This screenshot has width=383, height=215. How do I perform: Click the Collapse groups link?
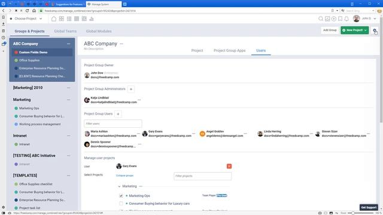tap(124, 176)
